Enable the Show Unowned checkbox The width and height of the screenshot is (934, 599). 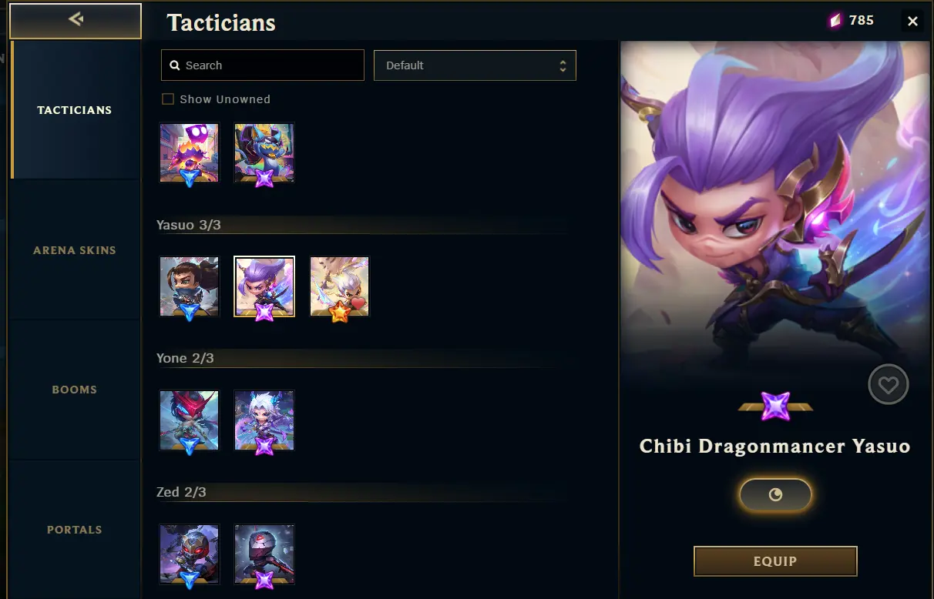(x=167, y=99)
